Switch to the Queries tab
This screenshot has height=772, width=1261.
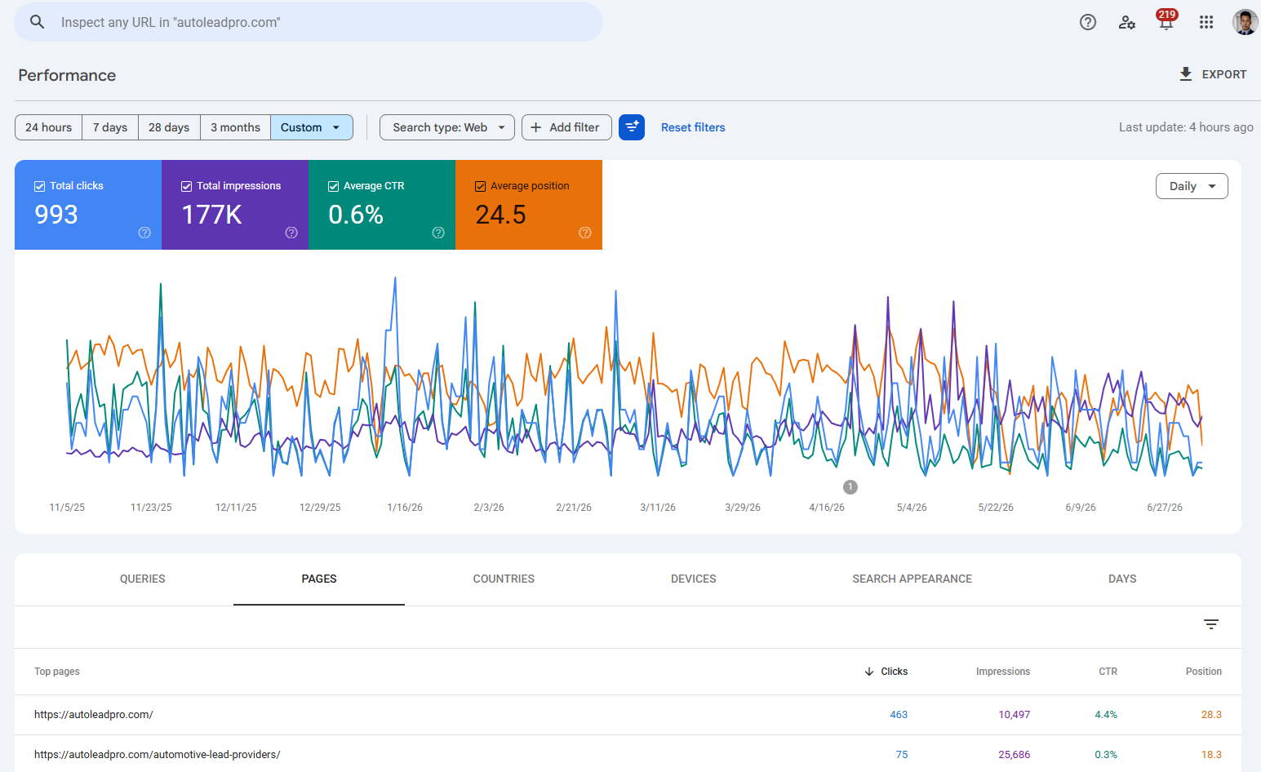pyautogui.click(x=143, y=579)
